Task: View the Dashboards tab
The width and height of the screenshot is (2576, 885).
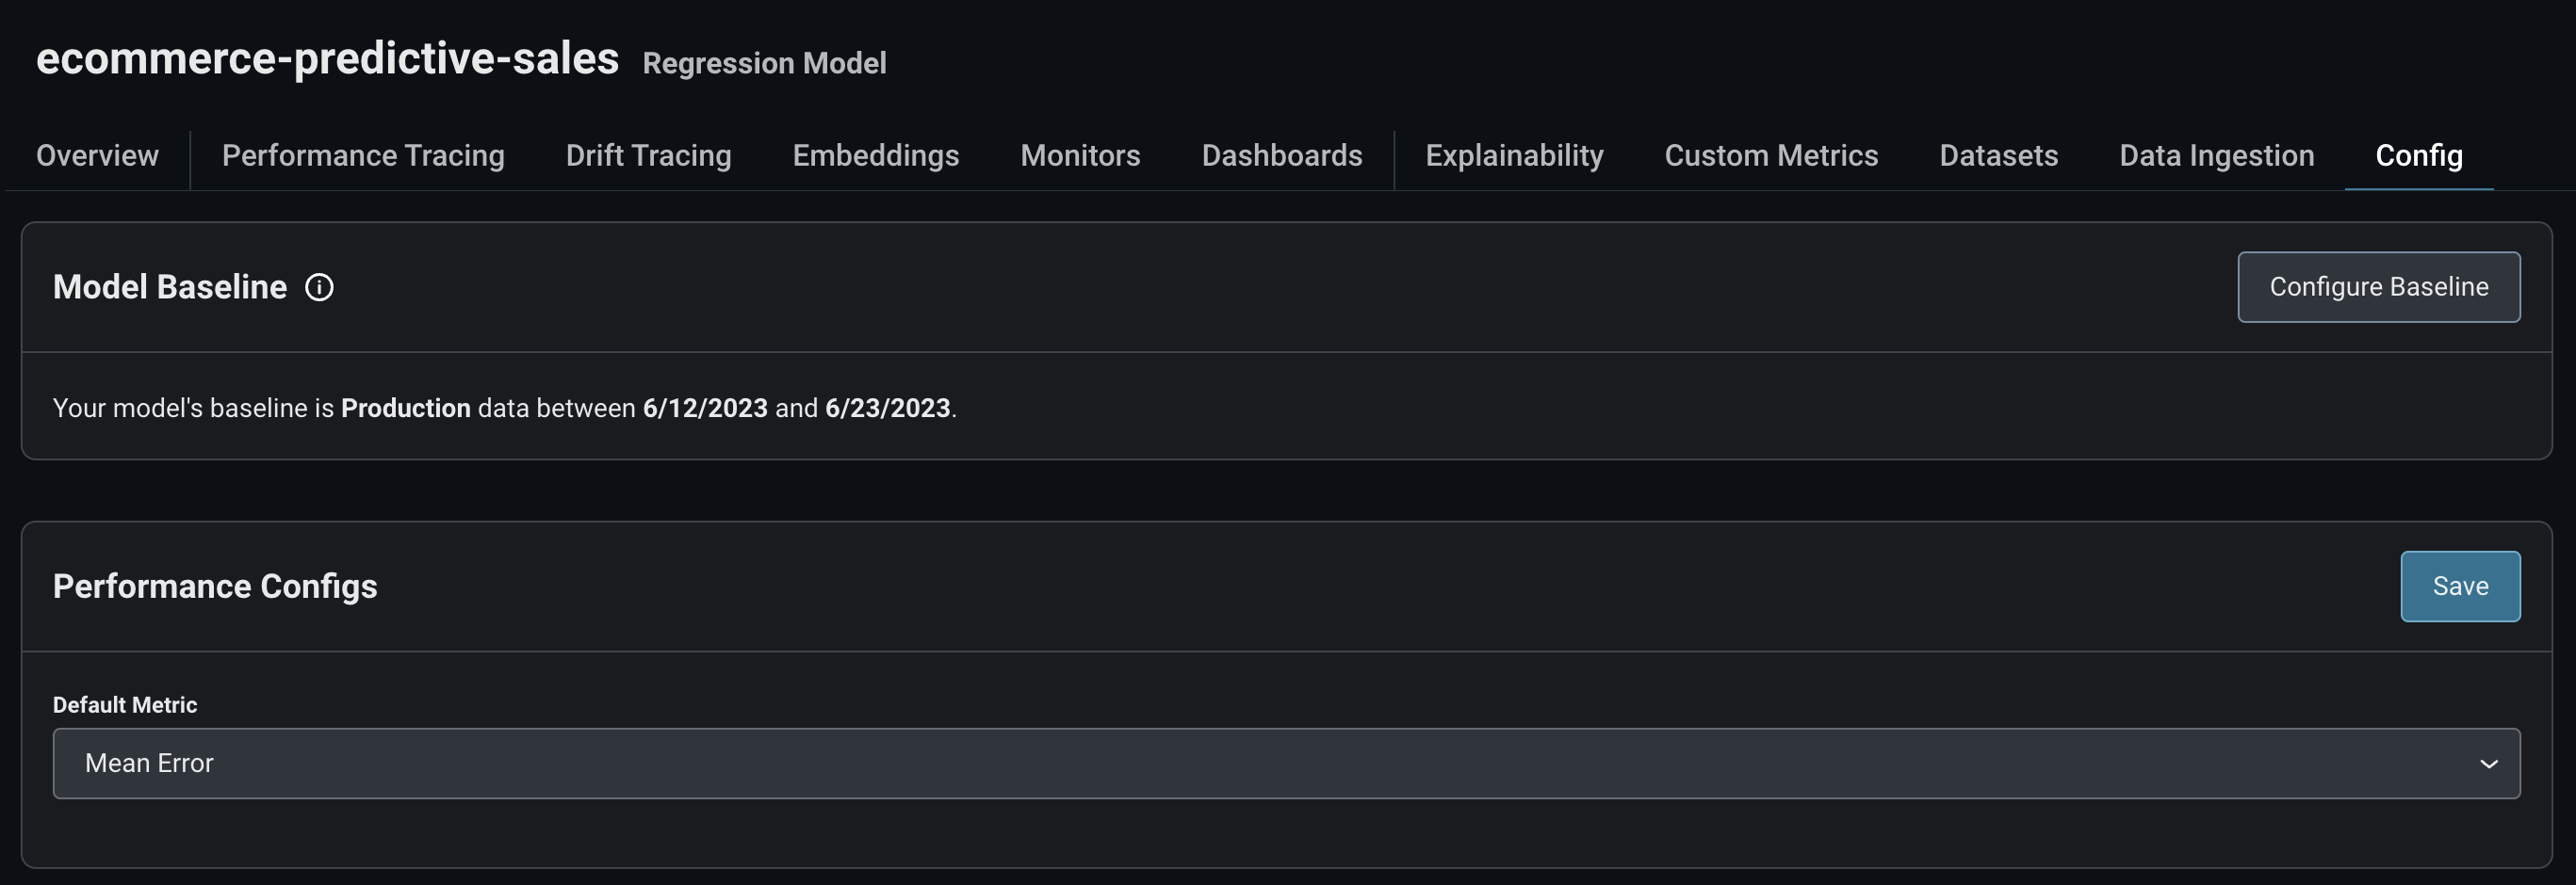Action: [1281, 156]
